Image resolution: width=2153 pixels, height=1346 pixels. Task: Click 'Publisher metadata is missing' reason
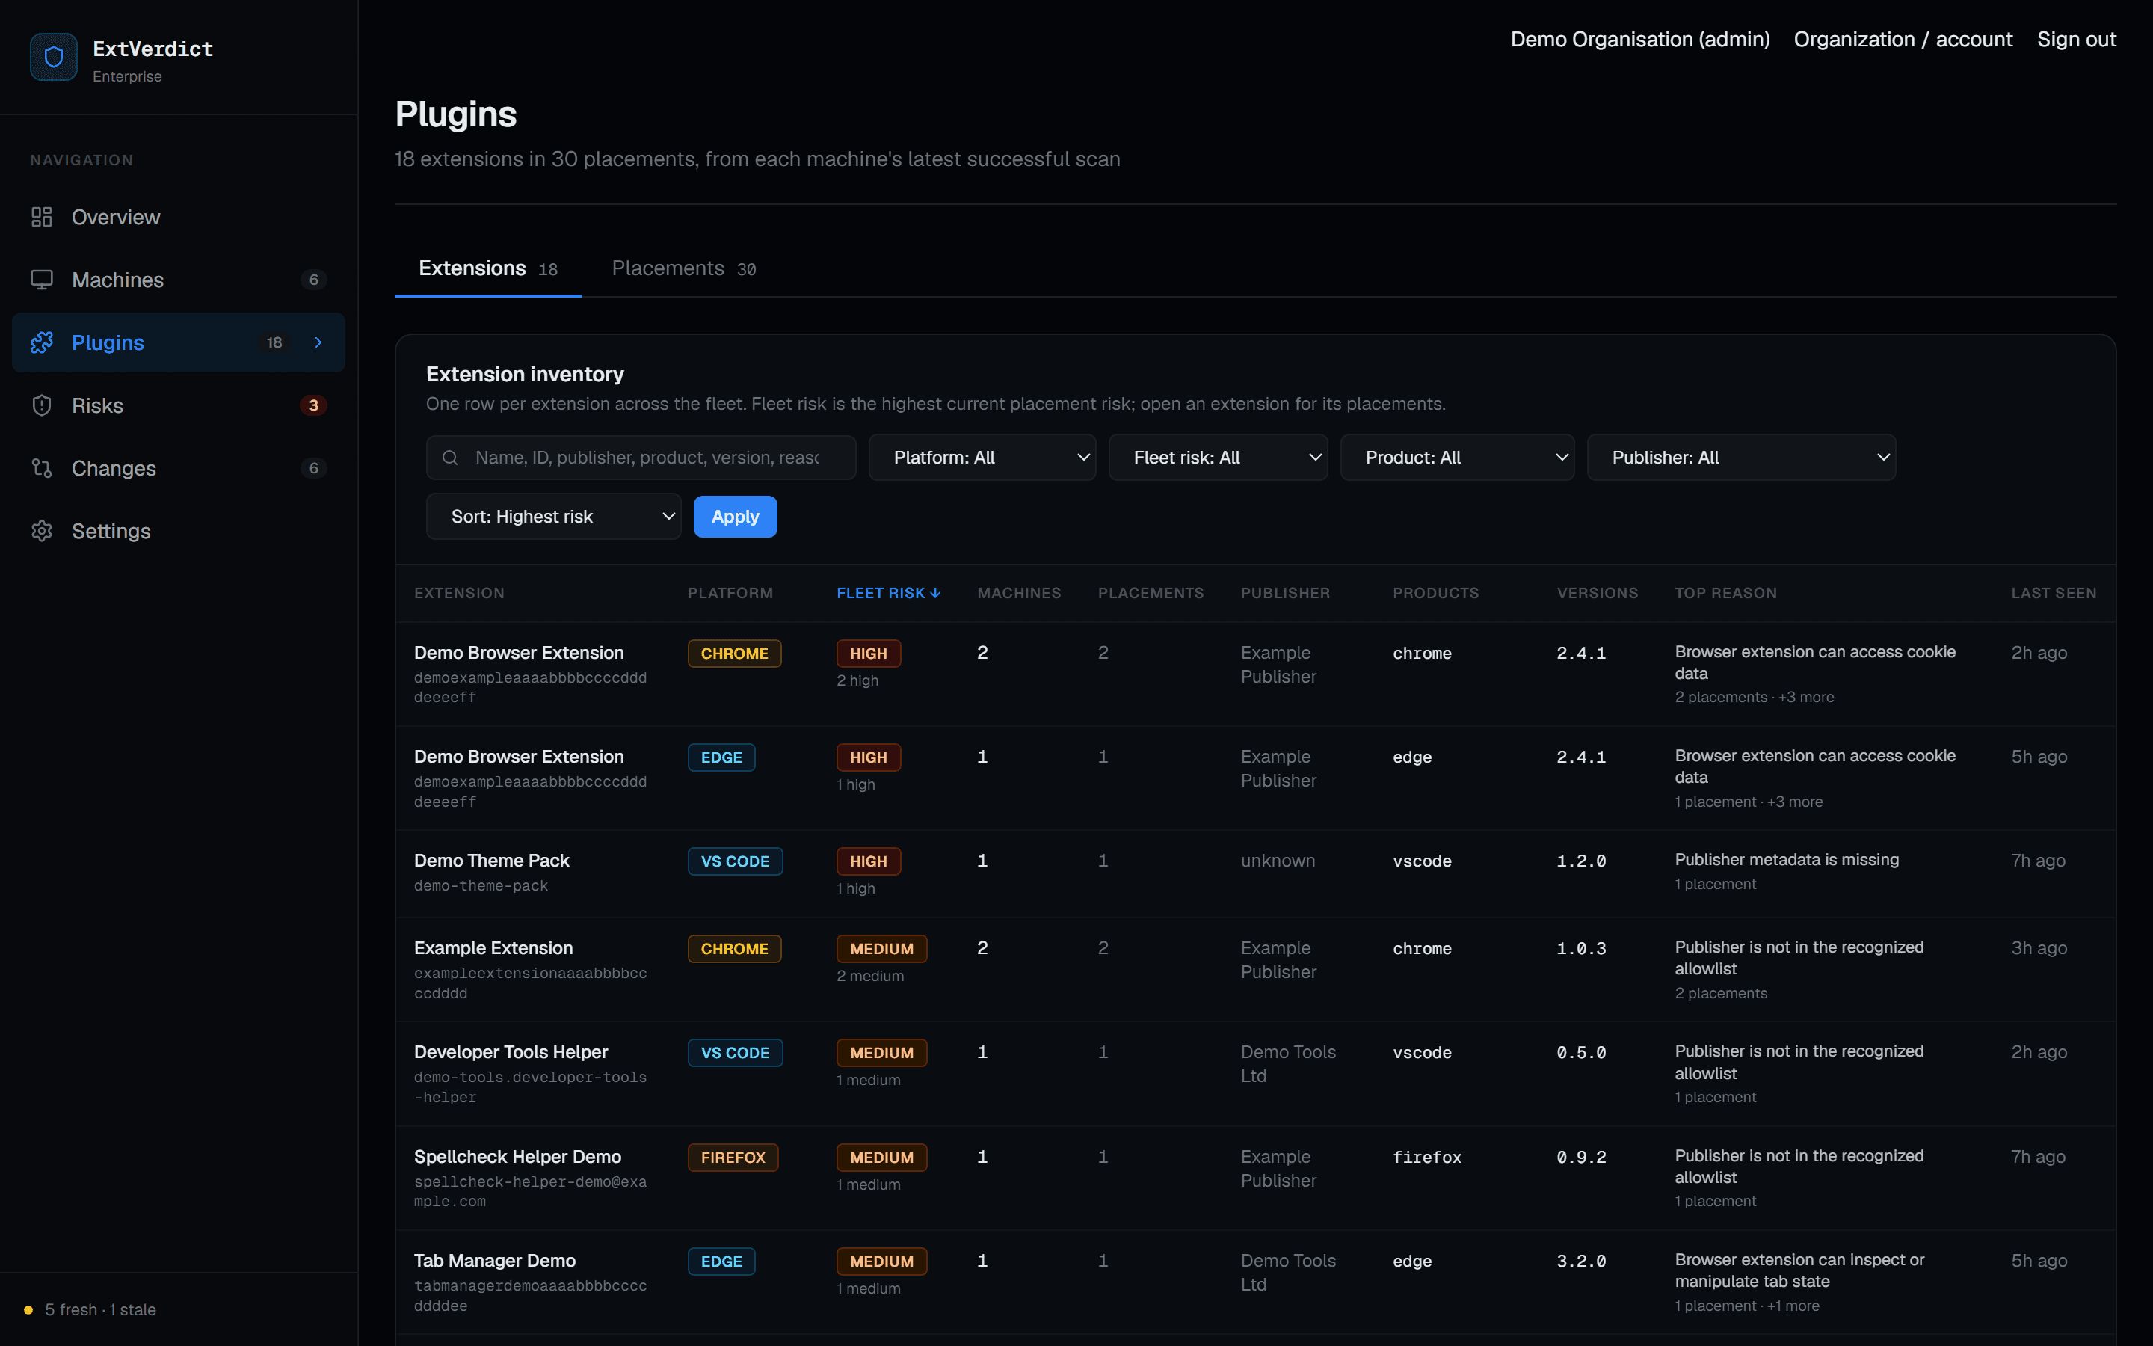pos(1787,860)
